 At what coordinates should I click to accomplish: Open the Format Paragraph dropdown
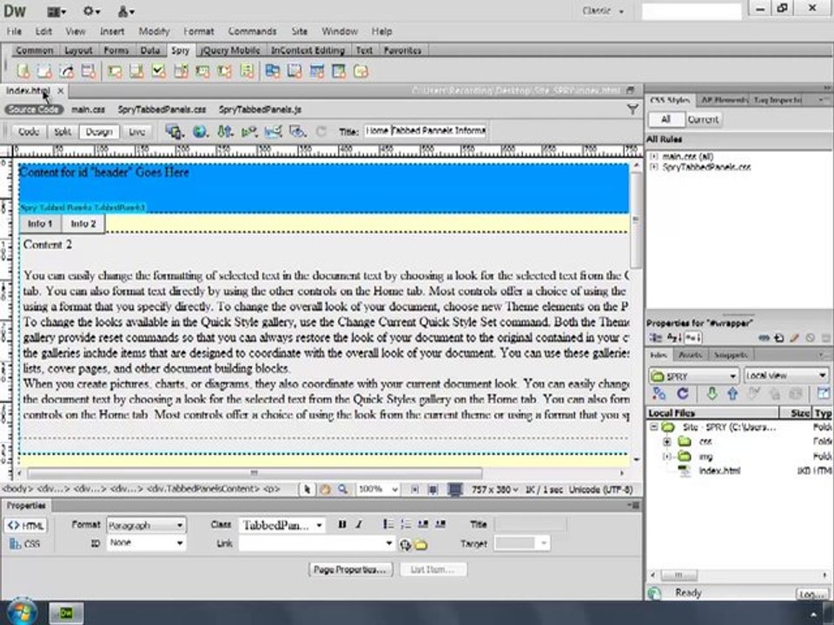point(146,525)
